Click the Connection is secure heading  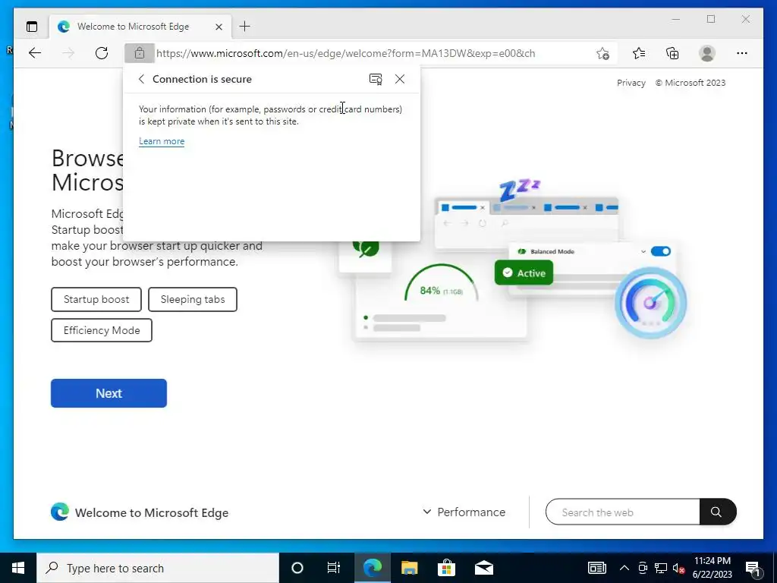point(202,79)
